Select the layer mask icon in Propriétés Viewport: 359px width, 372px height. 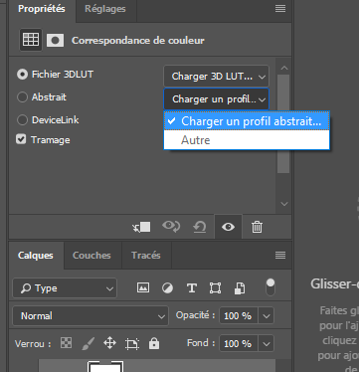55,41
